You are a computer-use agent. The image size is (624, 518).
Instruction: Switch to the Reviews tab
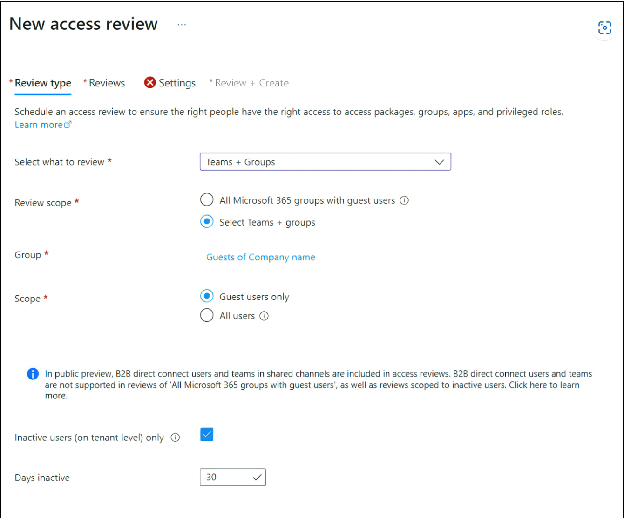point(107,83)
